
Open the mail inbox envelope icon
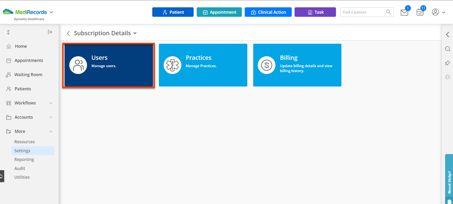(405, 13)
